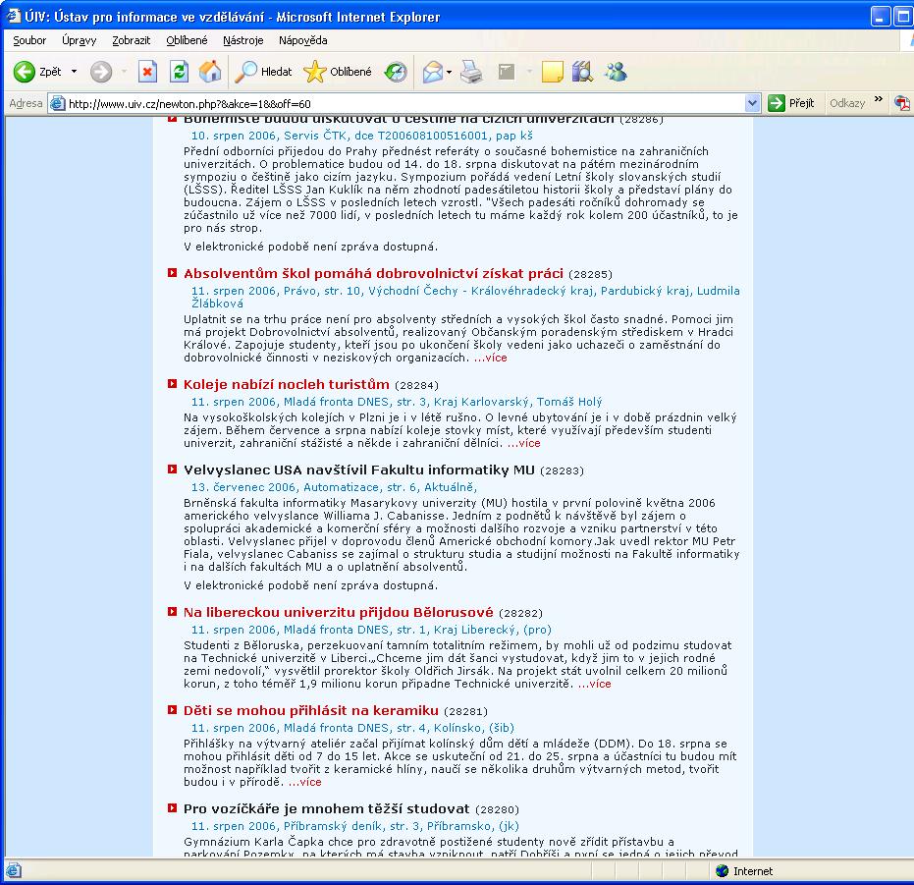The height and width of the screenshot is (885, 914).
Task: Click ...více link in Absolventům article
Action: click(490, 358)
